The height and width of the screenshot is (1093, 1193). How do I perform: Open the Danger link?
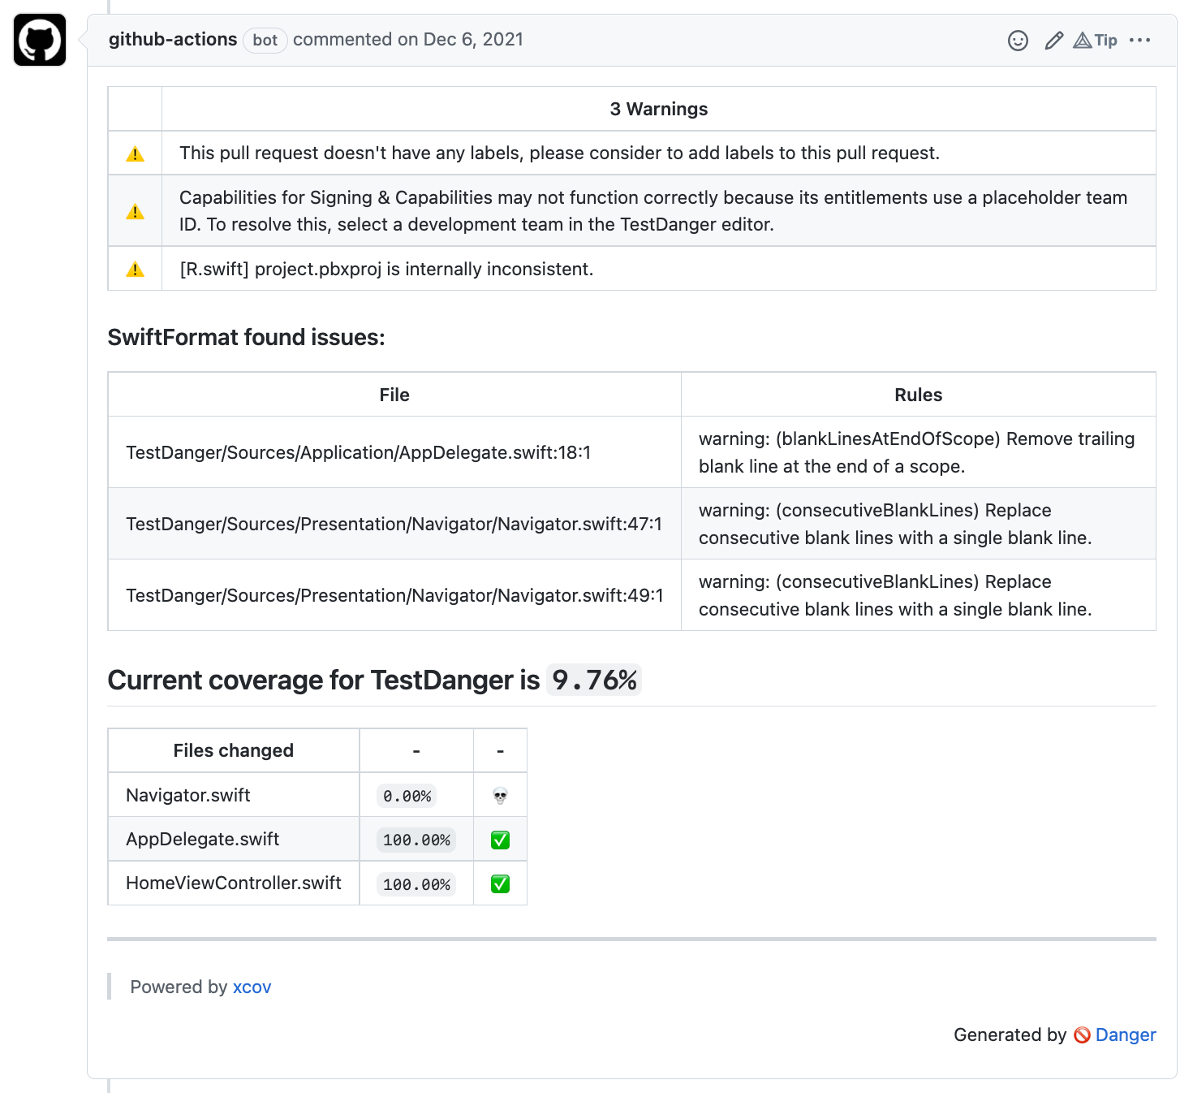(1125, 1035)
